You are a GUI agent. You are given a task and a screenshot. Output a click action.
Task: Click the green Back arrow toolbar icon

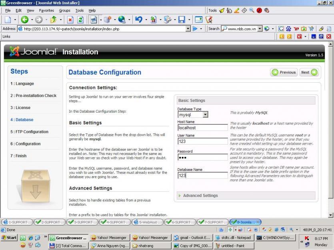point(24,20)
